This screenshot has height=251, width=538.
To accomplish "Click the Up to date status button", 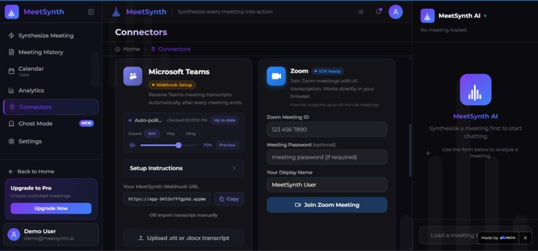I will 225,120.
